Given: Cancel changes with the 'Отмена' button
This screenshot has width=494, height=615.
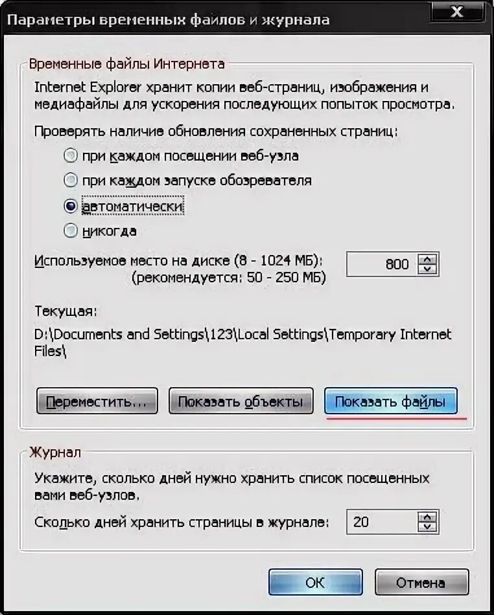Looking at the screenshot, I should point(422,583).
